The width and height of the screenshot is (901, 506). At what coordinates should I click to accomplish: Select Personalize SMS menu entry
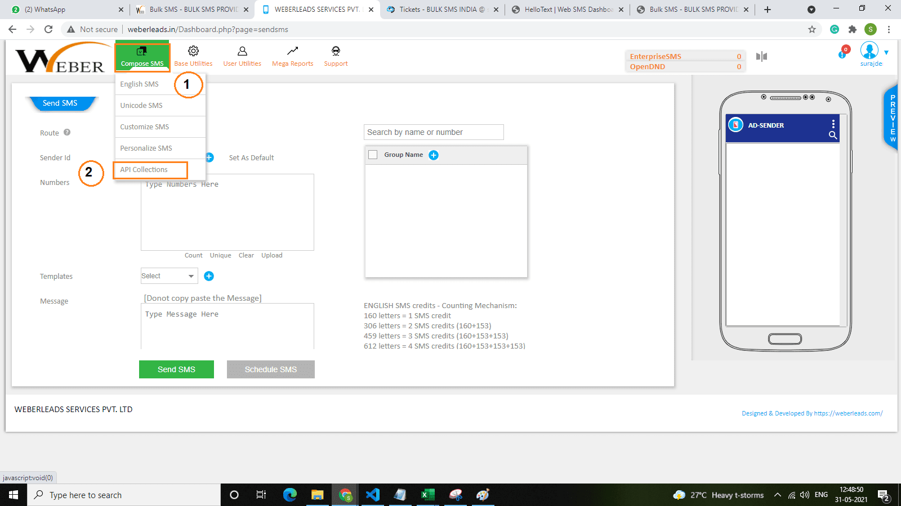tap(146, 148)
